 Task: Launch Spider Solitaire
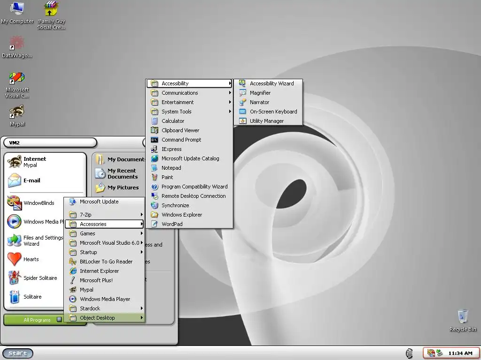pos(35,278)
